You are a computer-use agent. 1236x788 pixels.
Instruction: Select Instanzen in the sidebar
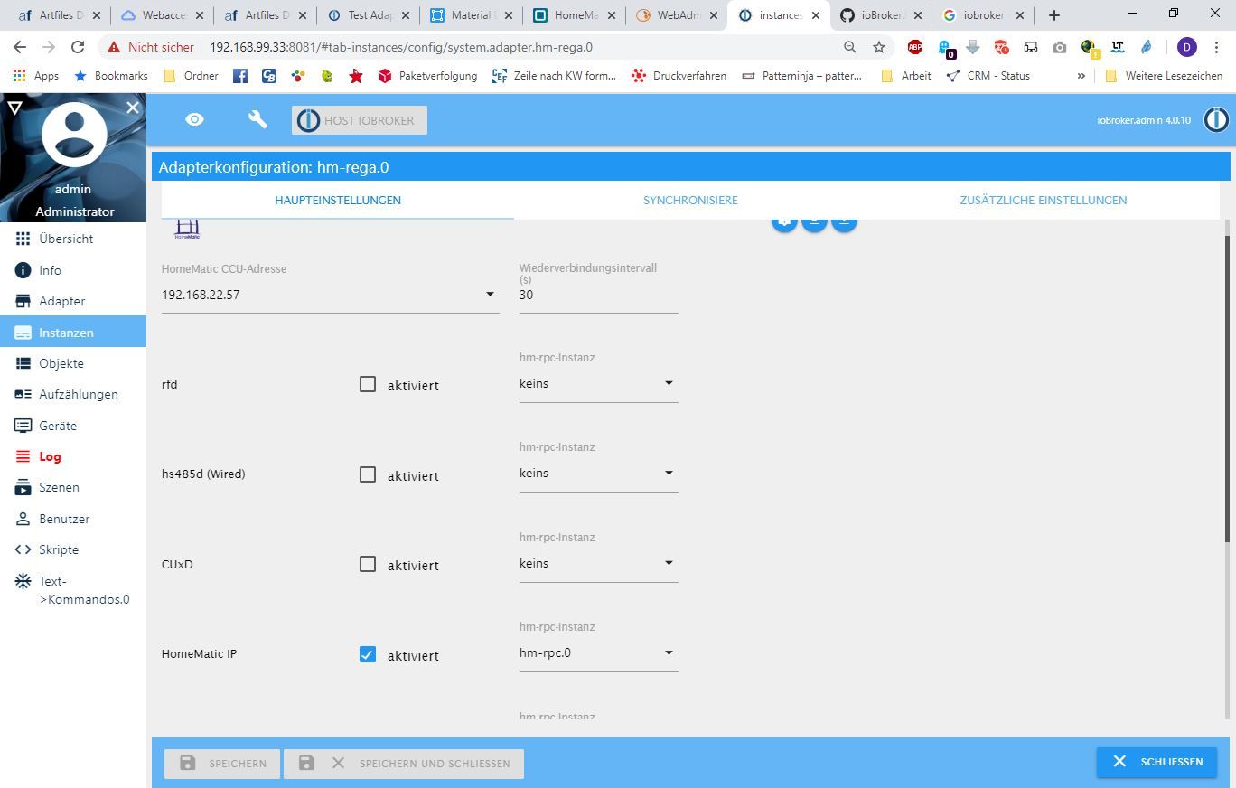click(x=73, y=332)
